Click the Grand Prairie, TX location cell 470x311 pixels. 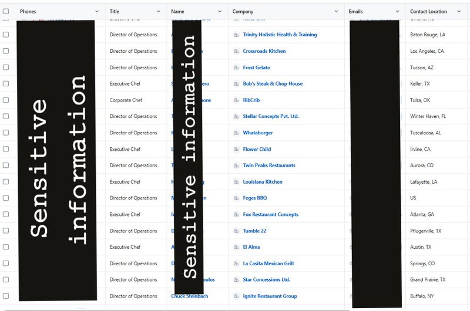pos(428,280)
